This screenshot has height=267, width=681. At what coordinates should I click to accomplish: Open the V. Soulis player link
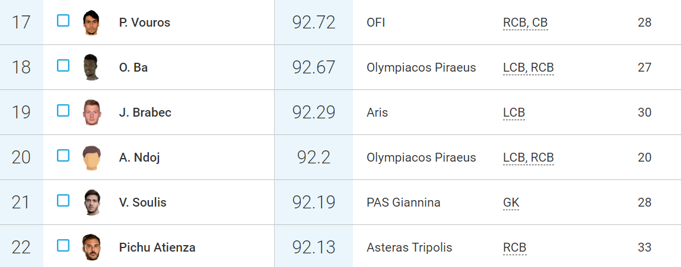coord(142,202)
